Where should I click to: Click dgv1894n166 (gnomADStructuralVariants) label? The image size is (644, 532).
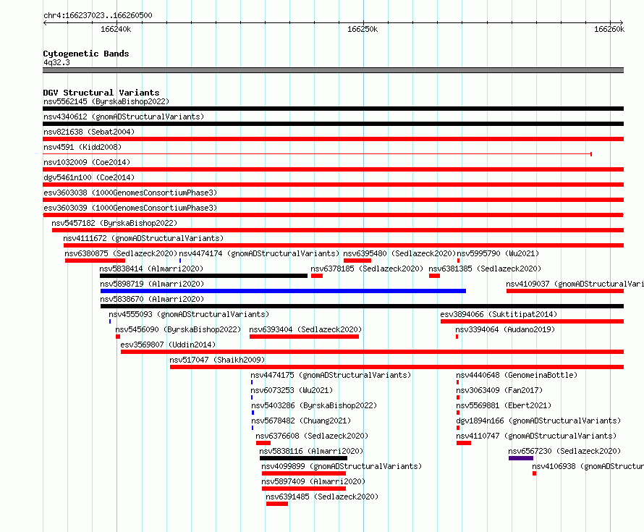539,421
